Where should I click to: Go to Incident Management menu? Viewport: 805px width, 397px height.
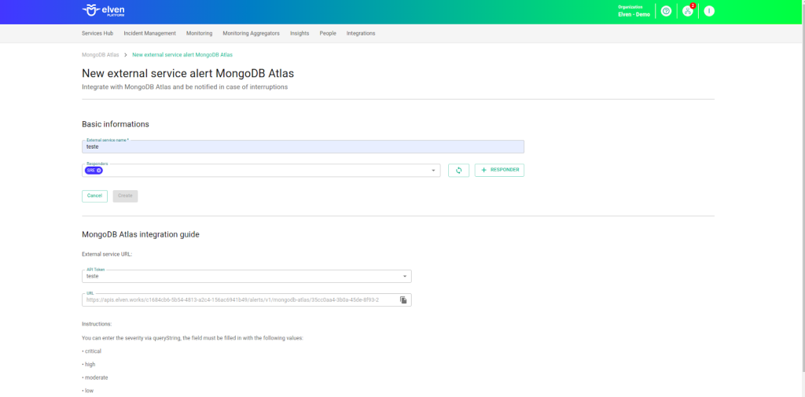[x=149, y=34]
